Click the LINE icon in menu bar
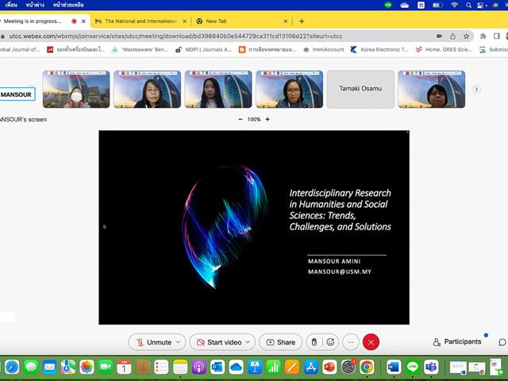Image resolution: width=508 pixels, height=381 pixels. pos(388,5)
